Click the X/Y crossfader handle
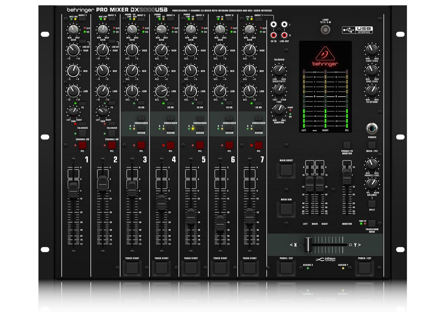 click(308, 245)
